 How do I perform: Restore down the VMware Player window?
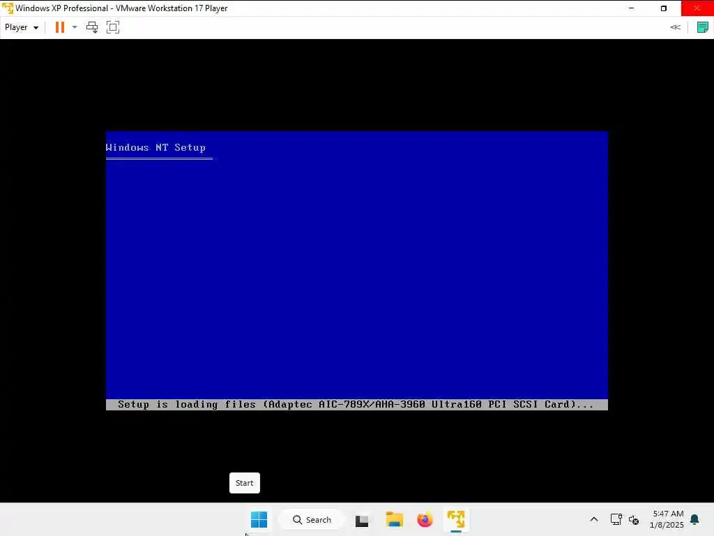pyautogui.click(x=664, y=8)
